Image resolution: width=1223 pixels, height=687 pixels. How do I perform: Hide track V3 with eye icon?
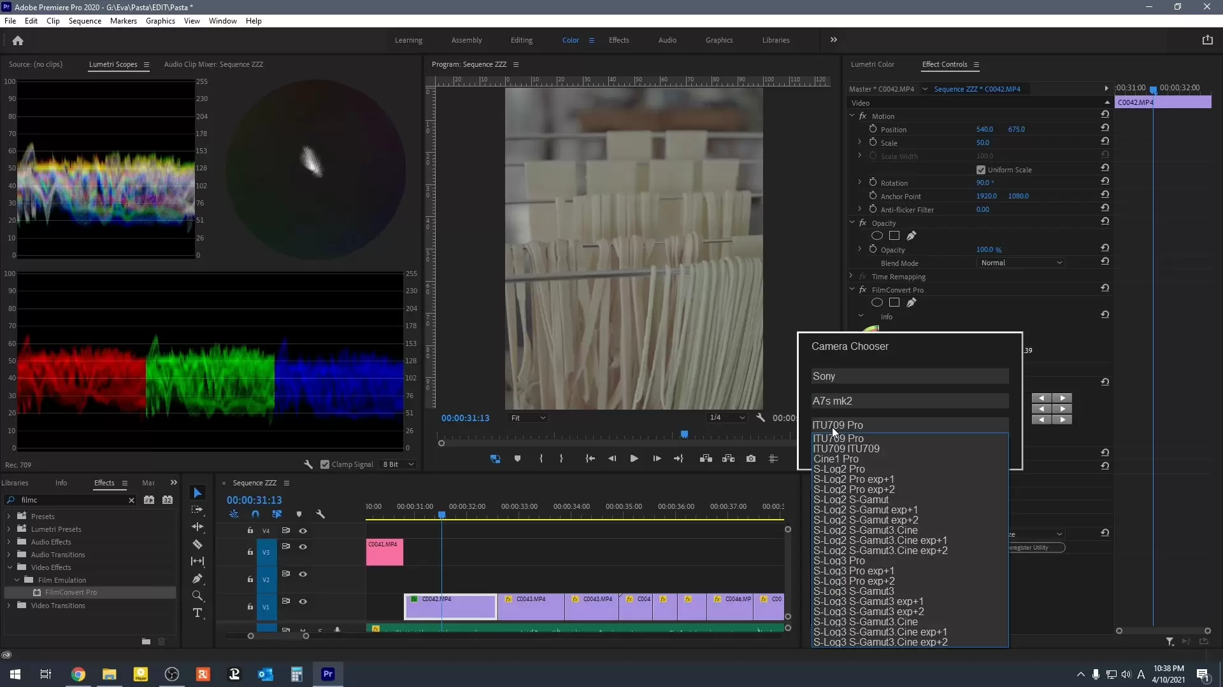303,547
